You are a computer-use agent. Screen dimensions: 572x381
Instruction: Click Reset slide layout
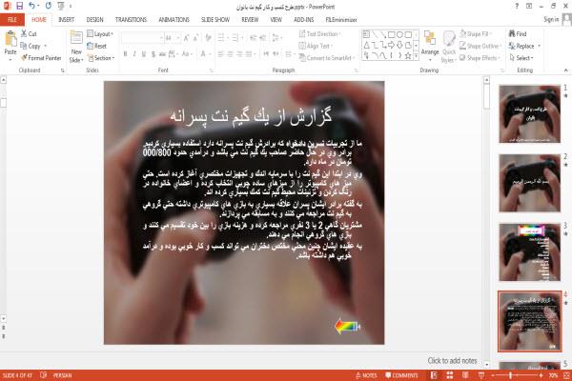[97, 46]
